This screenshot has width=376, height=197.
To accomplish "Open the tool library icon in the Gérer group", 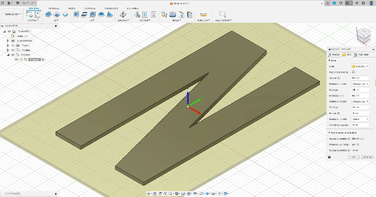I will [164, 15].
